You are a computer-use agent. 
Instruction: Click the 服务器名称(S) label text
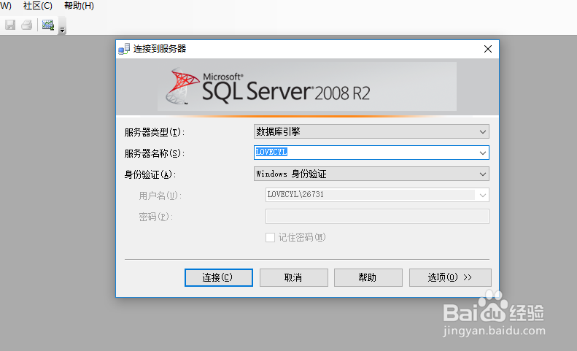tap(154, 153)
